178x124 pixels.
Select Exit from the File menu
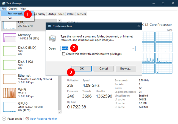[x=10, y=18]
